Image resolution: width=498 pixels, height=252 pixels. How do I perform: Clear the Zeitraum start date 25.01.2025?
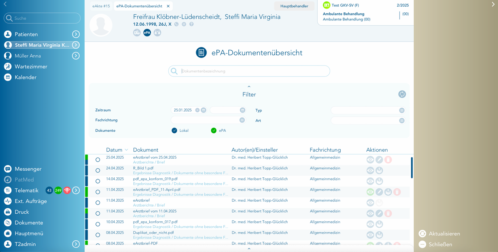click(197, 110)
